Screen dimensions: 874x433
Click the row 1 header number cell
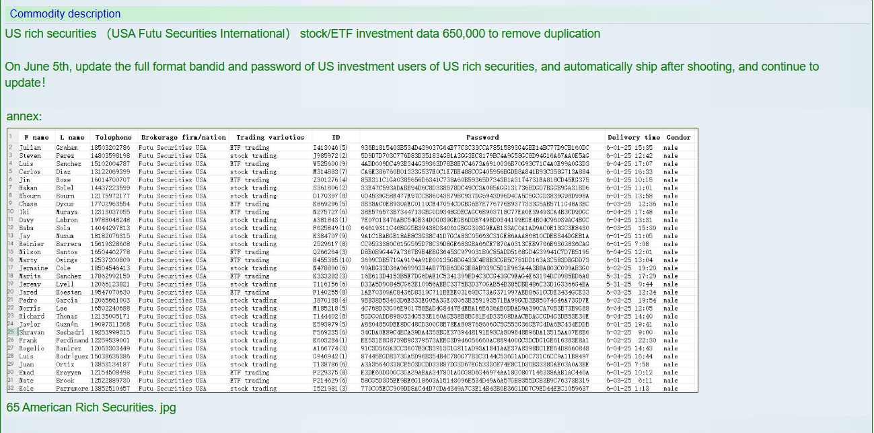click(x=11, y=137)
